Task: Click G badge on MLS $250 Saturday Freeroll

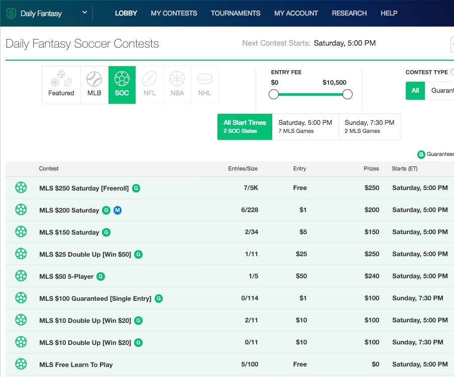Action: coord(136,188)
